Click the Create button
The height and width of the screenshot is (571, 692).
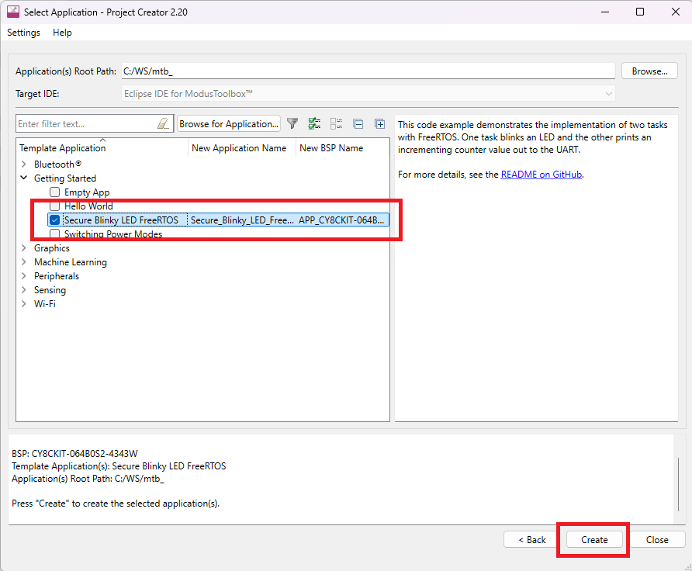coord(594,540)
